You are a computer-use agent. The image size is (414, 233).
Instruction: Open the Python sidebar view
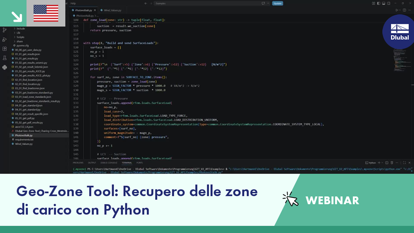tap(4, 68)
